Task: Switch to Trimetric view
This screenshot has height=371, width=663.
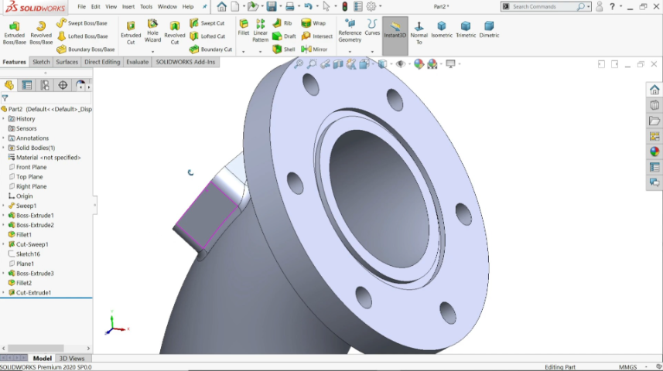Action: [x=466, y=29]
